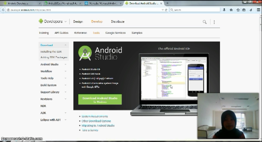Switch to the Cara Menginstall browser tab
Viewport: 262px width, 142px height.
coord(63,3)
